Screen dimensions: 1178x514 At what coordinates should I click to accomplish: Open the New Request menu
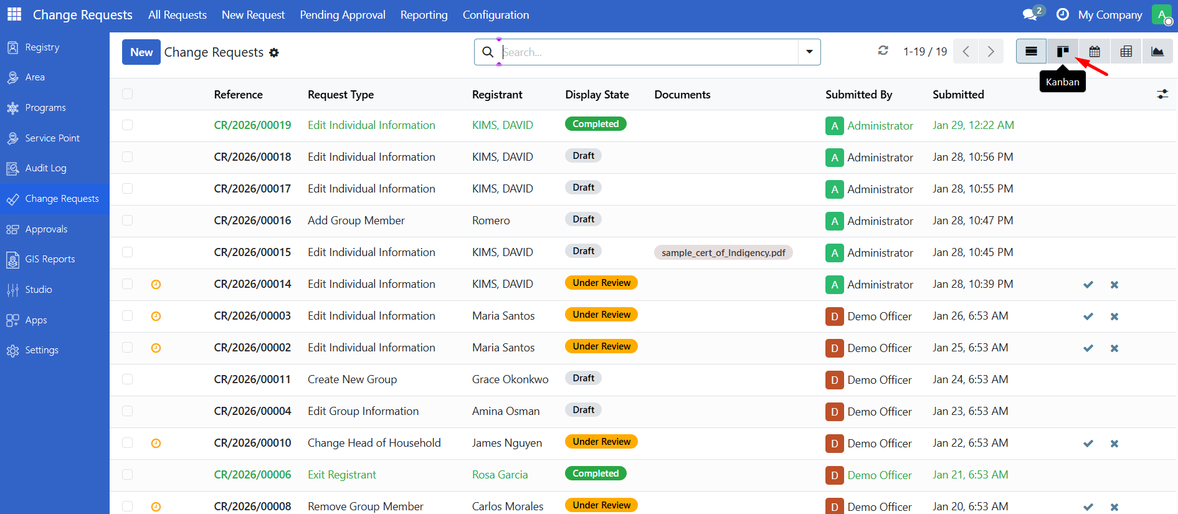pos(253,15)
